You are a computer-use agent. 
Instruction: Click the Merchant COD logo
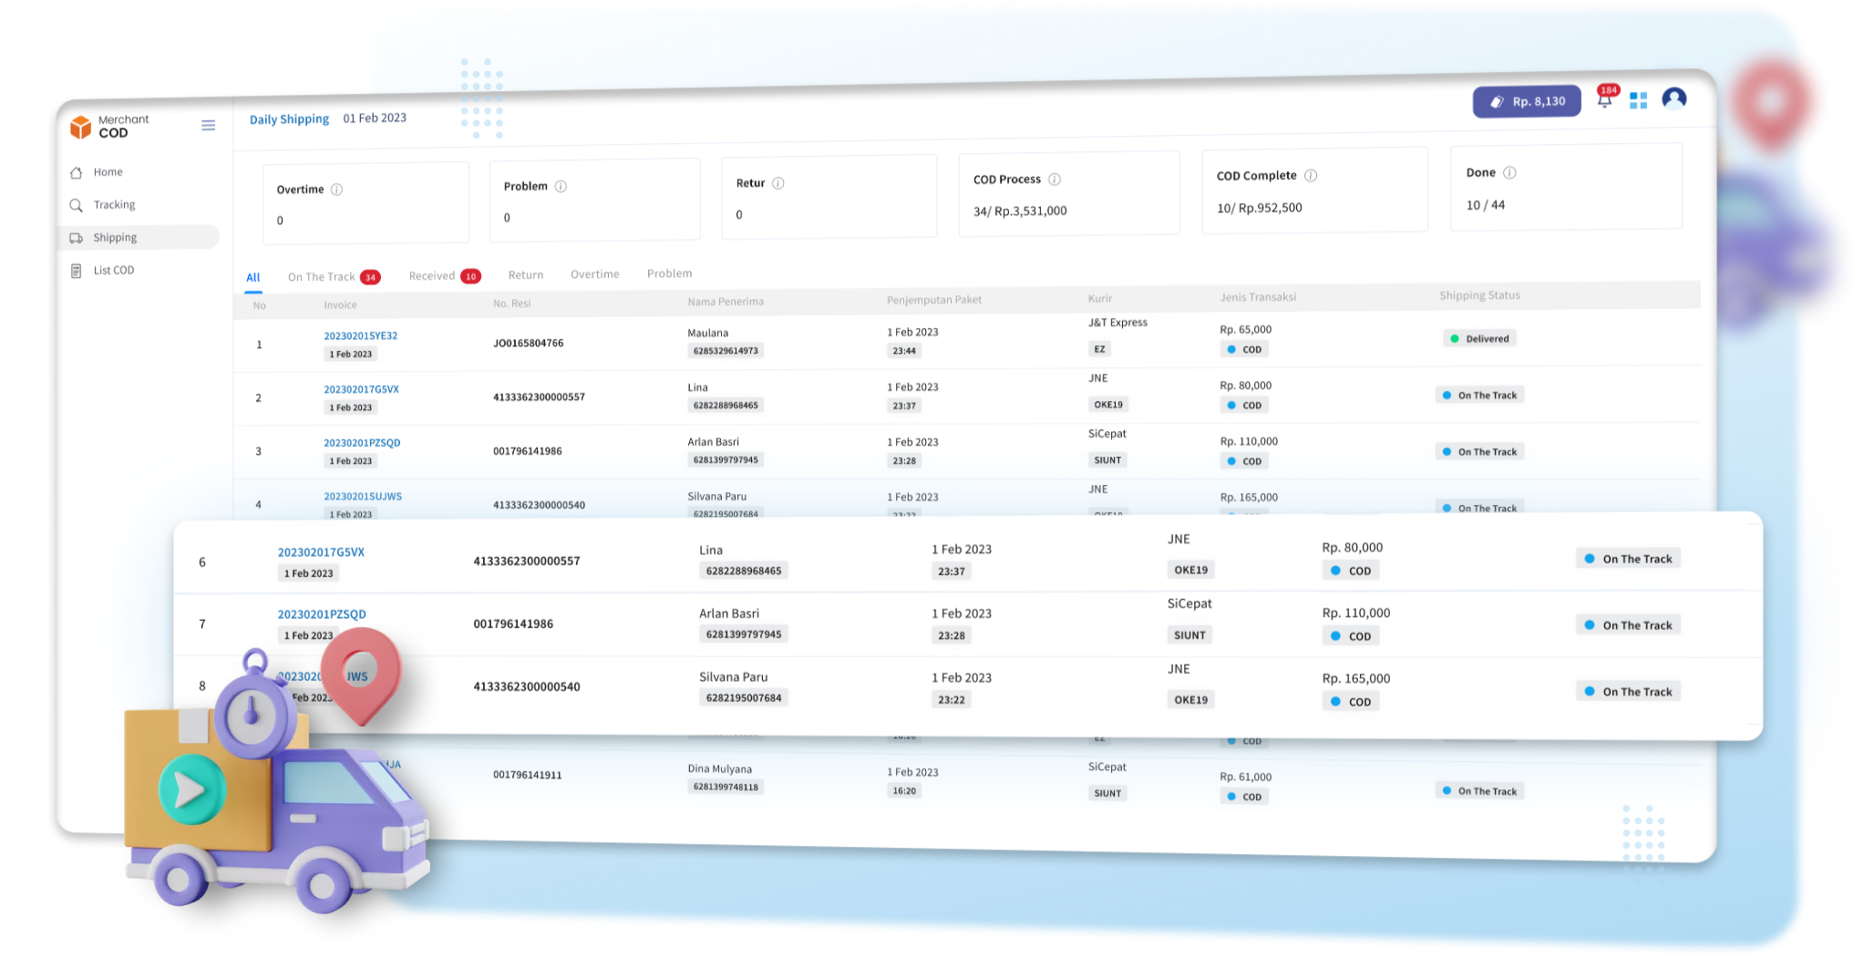[109, 127]
